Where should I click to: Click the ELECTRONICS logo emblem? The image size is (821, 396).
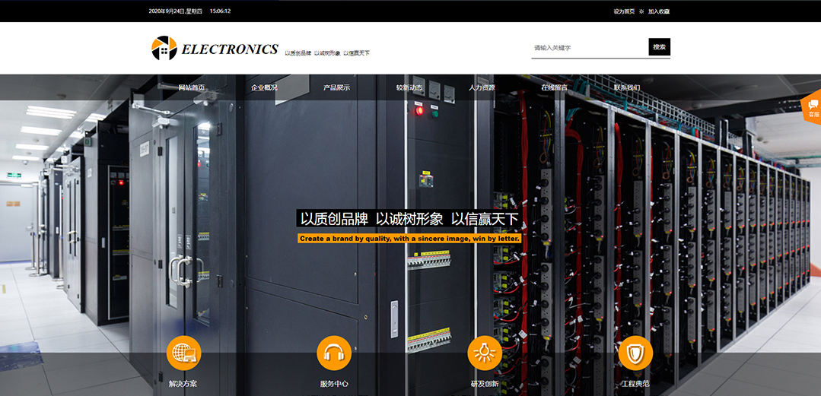(x=164, y=48)
